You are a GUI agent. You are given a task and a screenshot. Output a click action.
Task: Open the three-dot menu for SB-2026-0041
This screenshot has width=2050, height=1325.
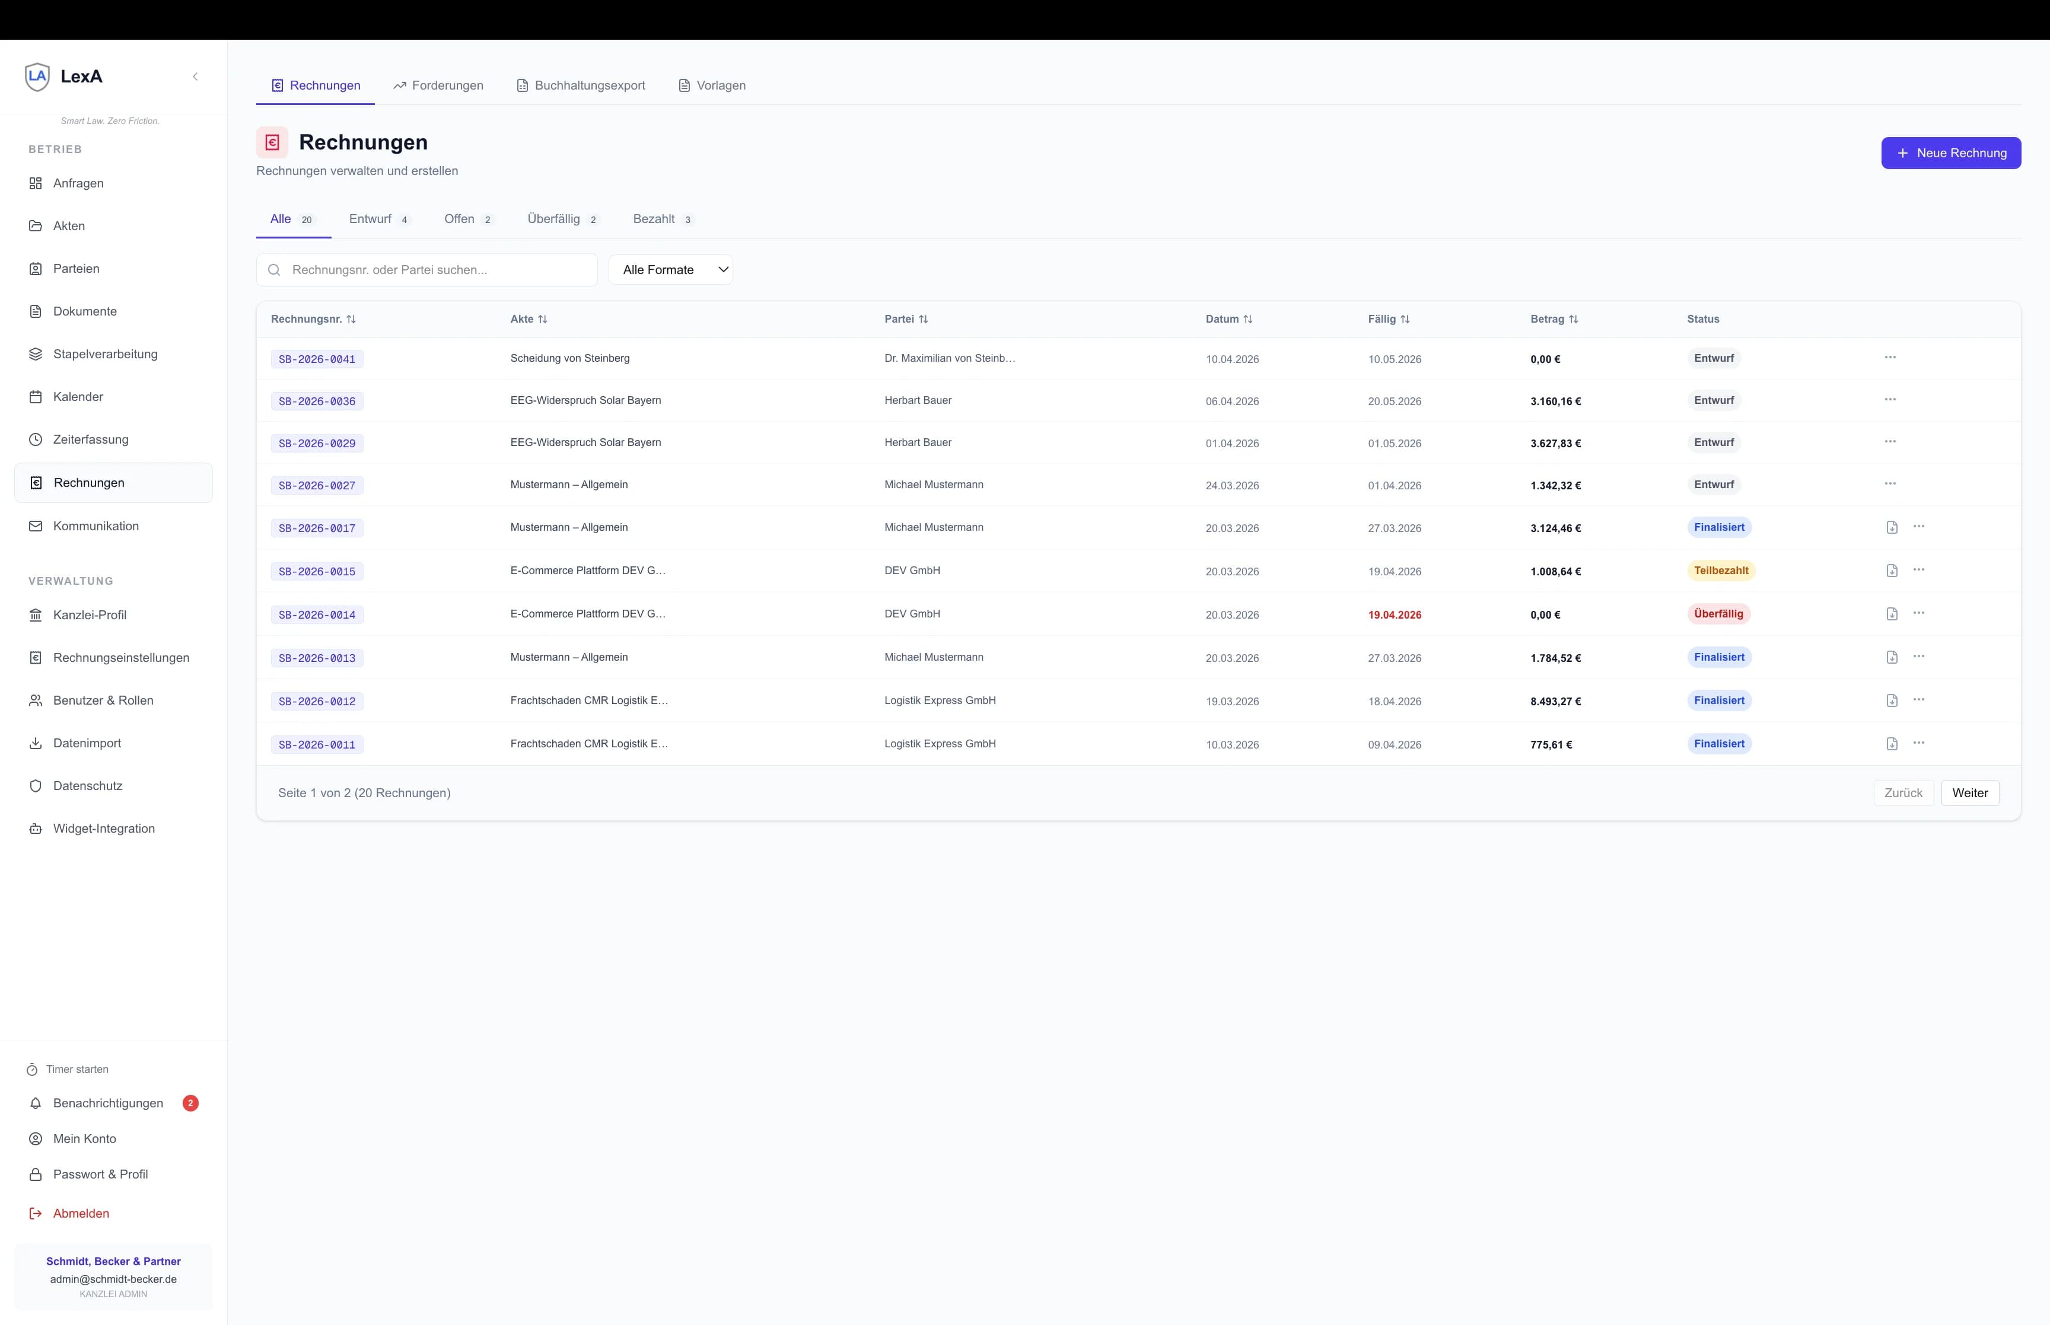1890,357
